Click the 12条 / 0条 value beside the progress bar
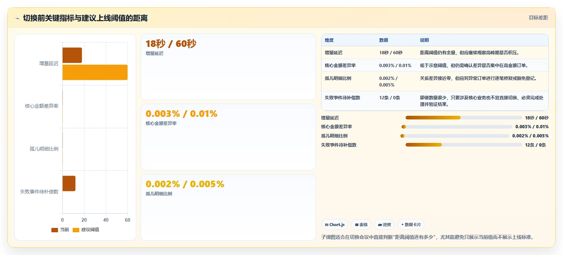This screenshot has width=563, height=255. point(535,145)
